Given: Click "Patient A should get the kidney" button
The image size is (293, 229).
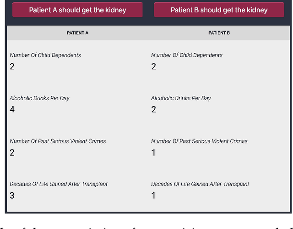Looking at the screenshot, I should (x=77, y=10).
